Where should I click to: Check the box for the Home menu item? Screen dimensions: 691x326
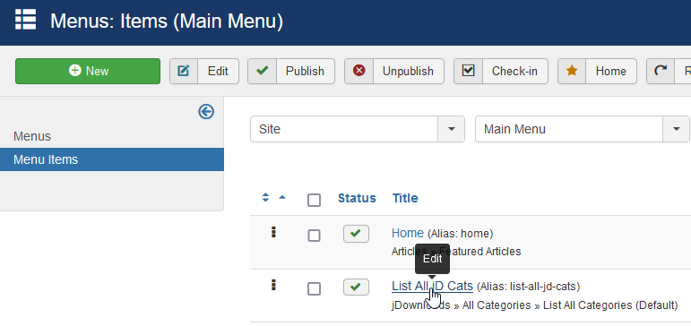(x=314, y=236)
